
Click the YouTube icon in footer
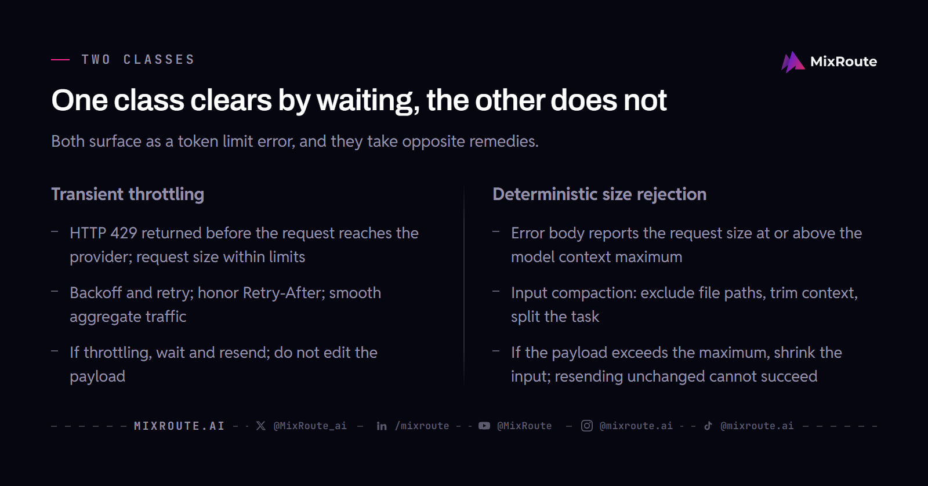pyautogui.click(x=484, y=426)
